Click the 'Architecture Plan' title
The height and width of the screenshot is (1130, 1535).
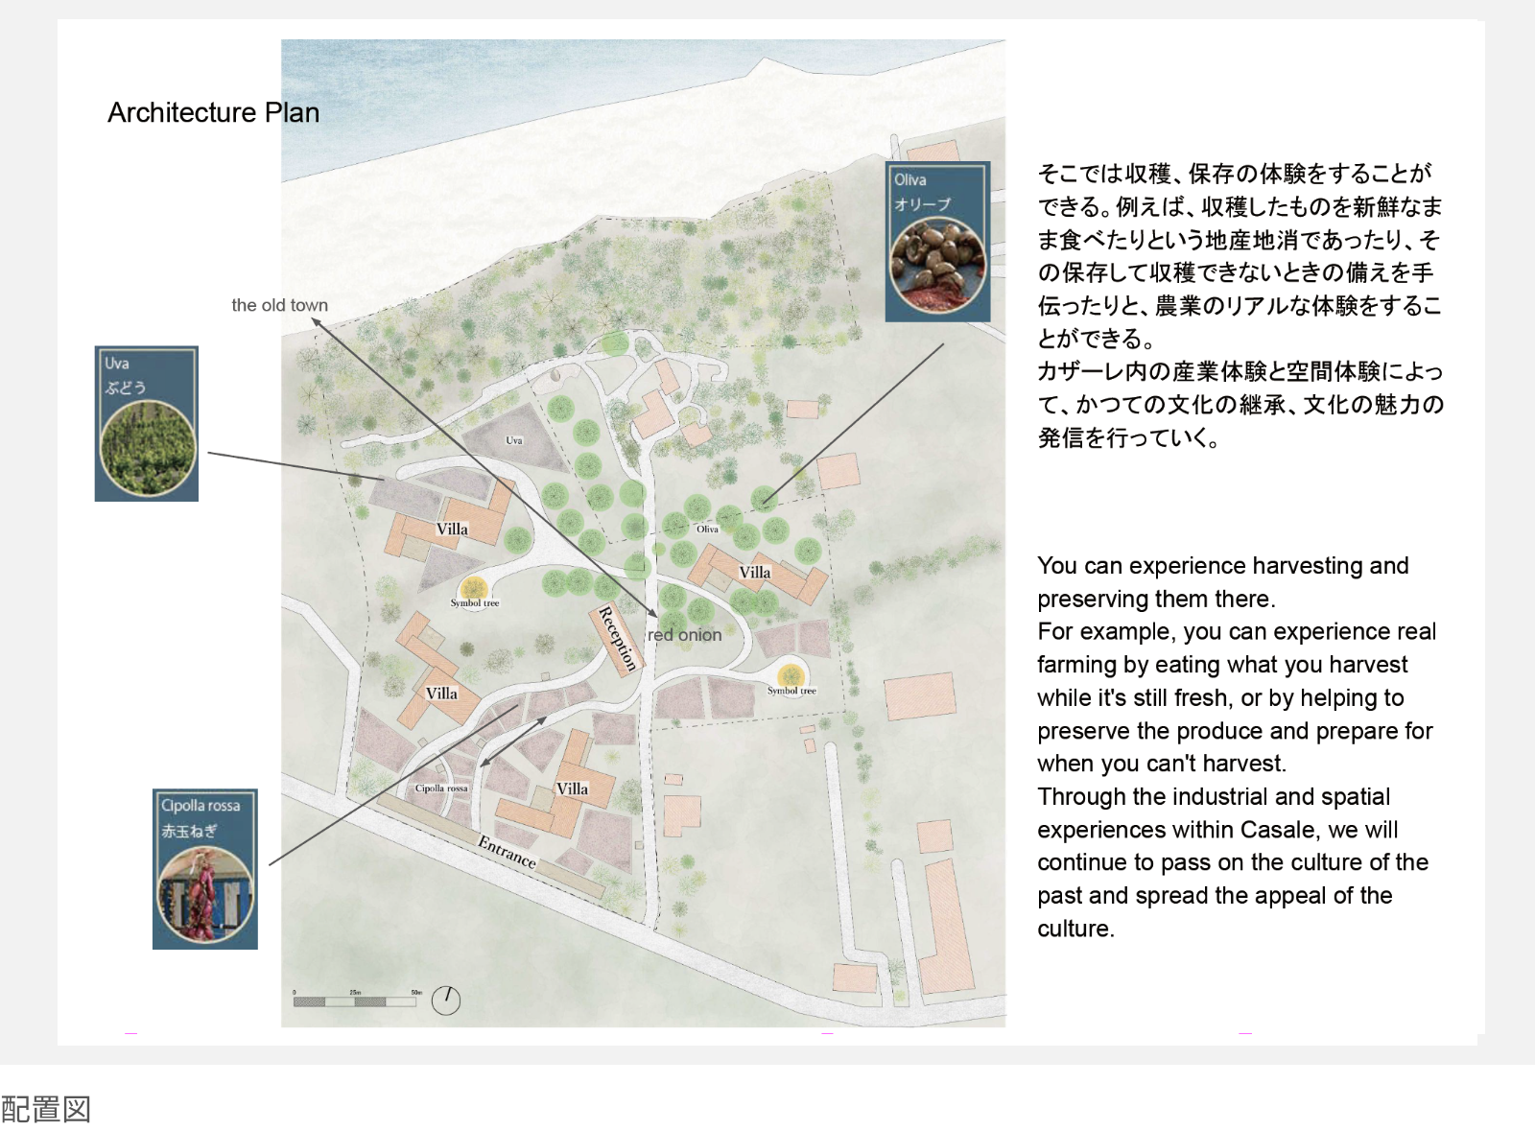[213, 112]
